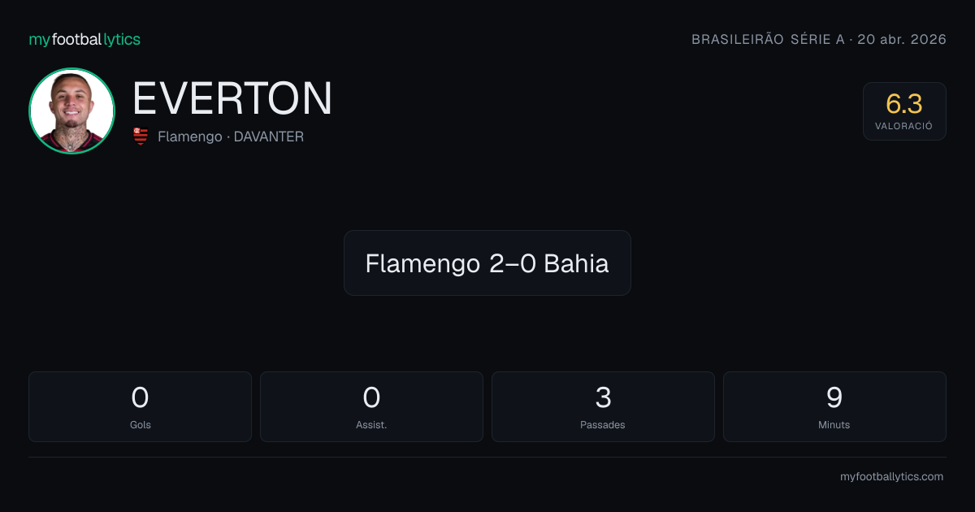The height and width of the screenshot is (512, 975).
Task: Click the myfootballytics logo
Action: click(84, 39)
